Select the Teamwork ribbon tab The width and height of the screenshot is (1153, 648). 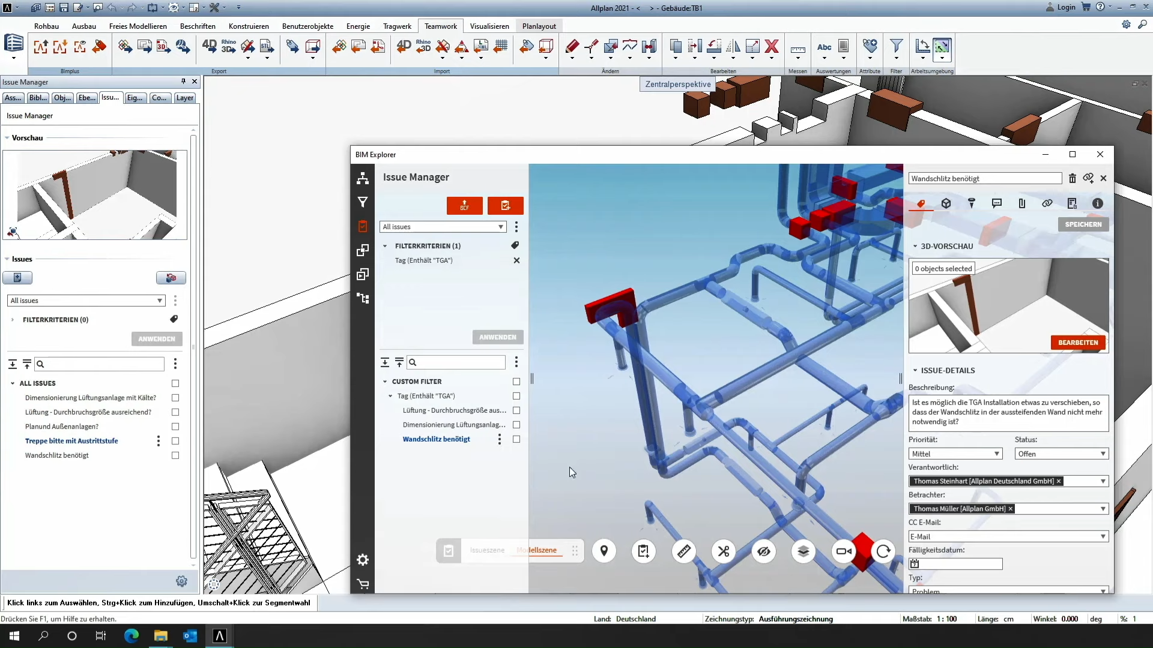pyautogui.click(x=440, y=26)
